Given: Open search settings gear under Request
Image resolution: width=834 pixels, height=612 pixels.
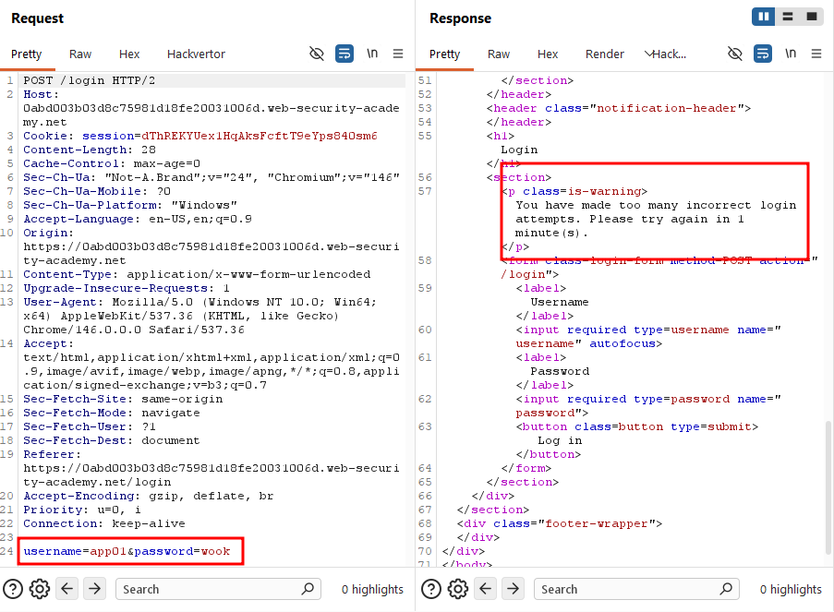Looking at the screenshot, I should click(x=40, y=589).
